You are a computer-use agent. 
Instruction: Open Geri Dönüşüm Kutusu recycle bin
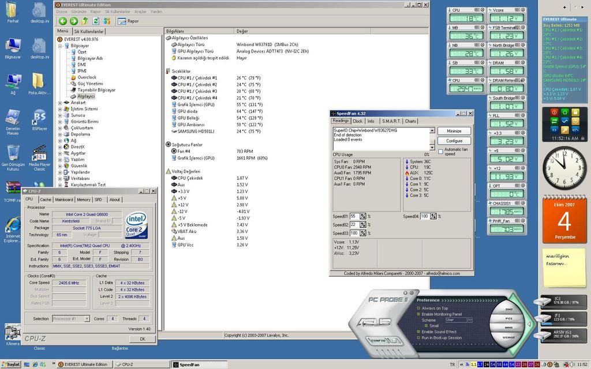(13, 158)
